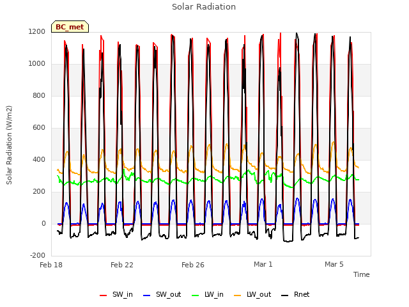
Task: Click the Feb 18 x-axis tick label
Action: (x=51, y=265)
